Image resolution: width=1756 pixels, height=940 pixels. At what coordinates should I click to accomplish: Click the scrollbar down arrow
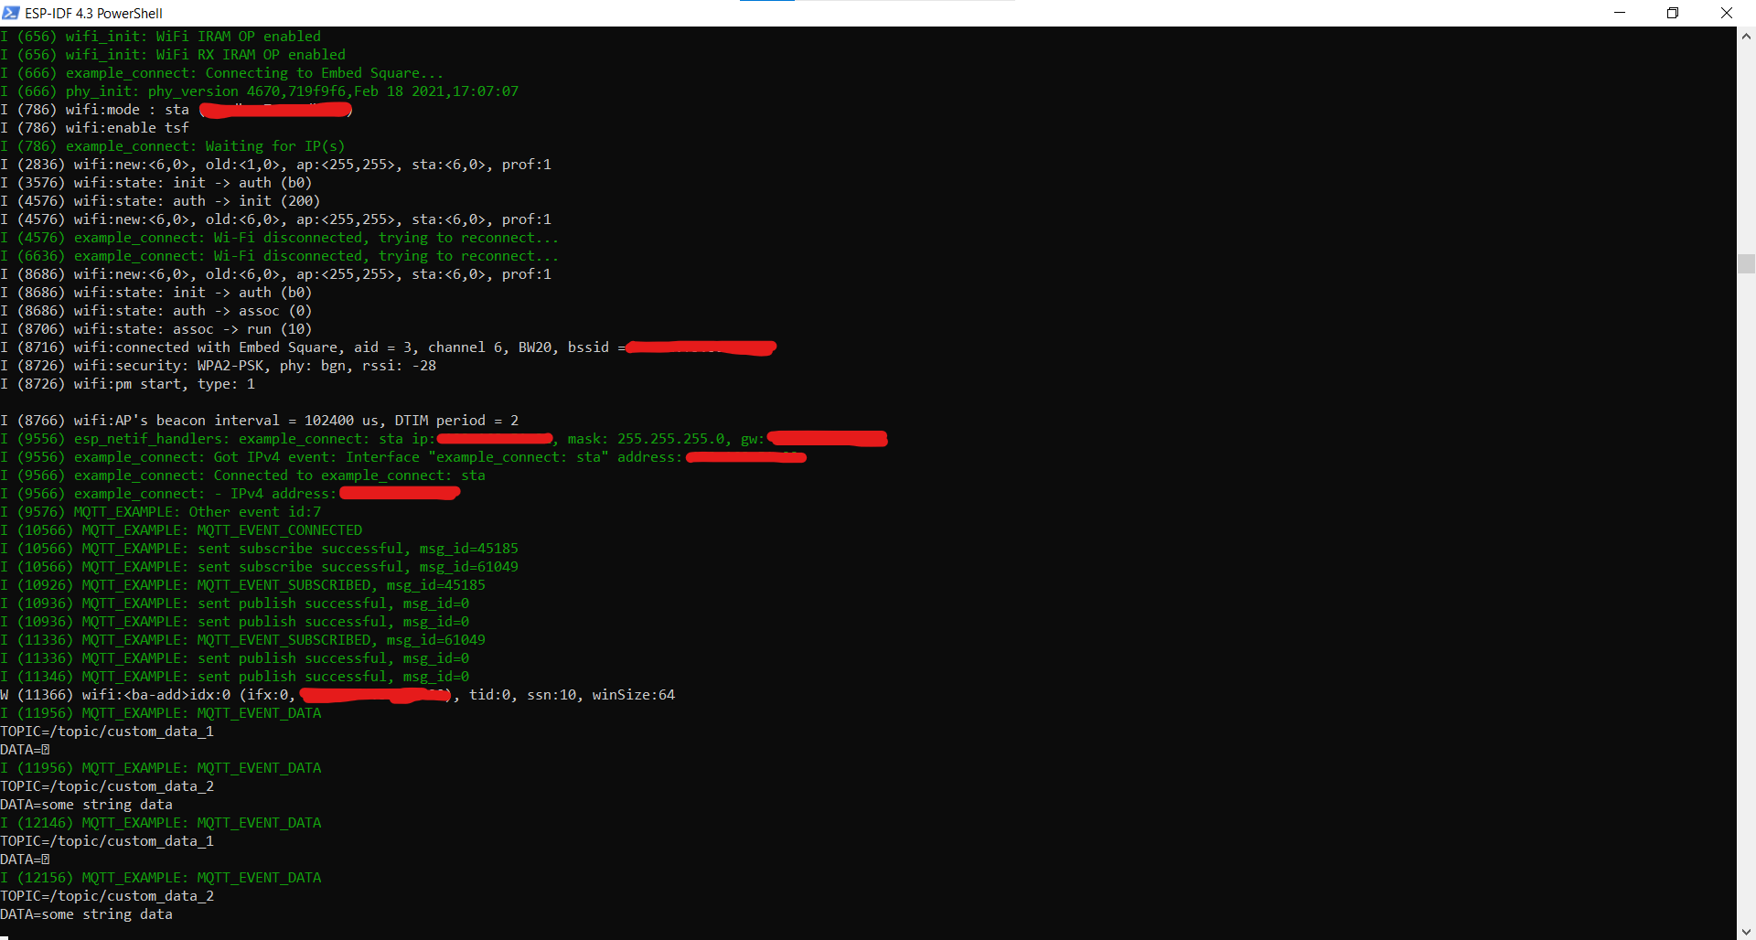[1746, 931]
